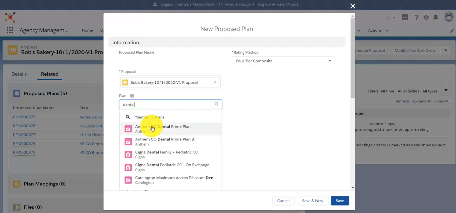Open Files (0) related list
456x213 pixels.
click(x=33, y=207)
